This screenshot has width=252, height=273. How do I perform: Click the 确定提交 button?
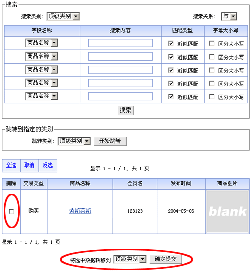(166, 259)
